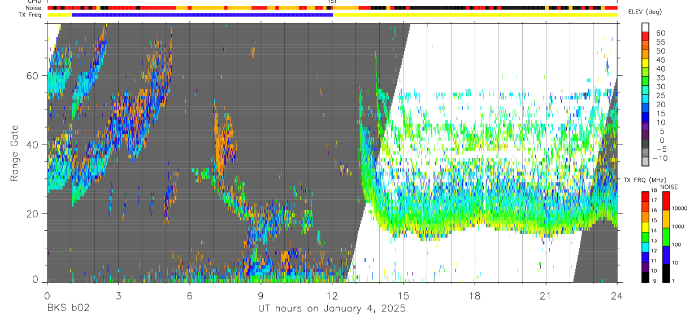Click Range Gate axis tick label 40
The height and width of the screenshot is (320, 694).
tap(33, 144)
